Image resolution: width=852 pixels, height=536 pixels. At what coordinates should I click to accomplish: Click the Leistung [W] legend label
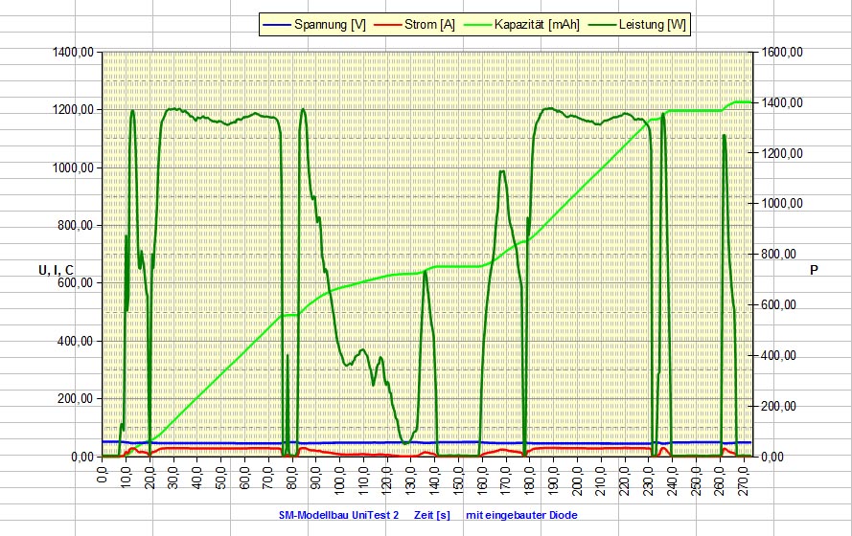[x=653, y=24]
